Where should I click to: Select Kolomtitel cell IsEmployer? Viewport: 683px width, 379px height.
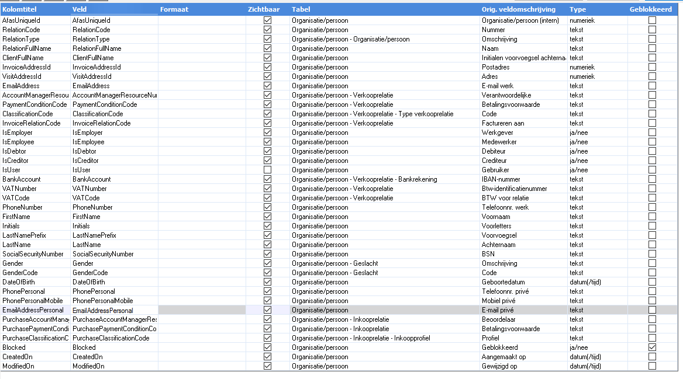coord(35,133)
